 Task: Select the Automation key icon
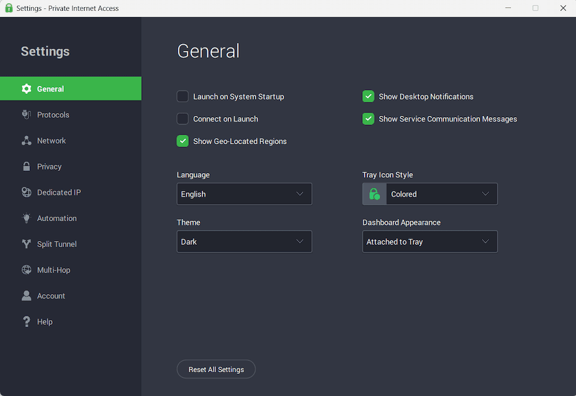(x=27, y=218)
